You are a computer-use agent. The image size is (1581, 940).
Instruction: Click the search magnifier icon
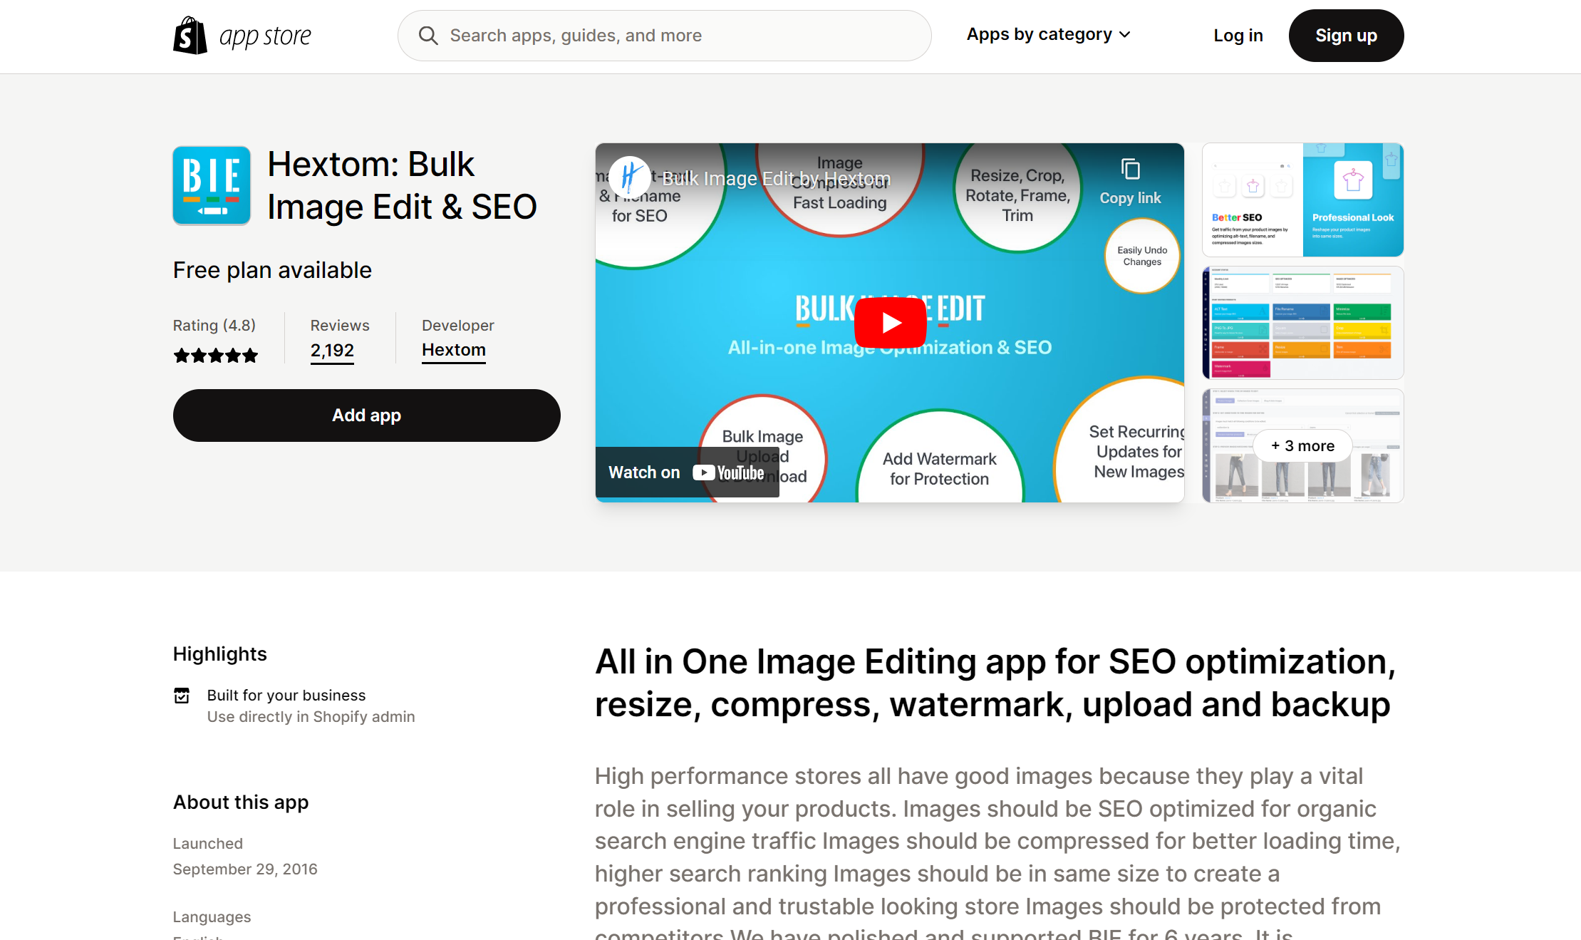tap(428, 36)
